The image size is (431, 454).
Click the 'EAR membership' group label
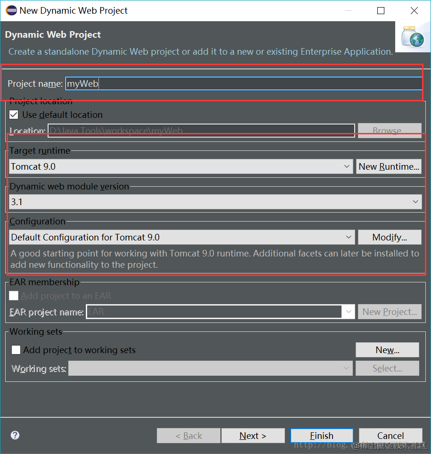45,282
